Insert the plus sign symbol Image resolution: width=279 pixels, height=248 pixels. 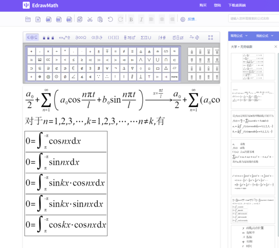point(31,52)
